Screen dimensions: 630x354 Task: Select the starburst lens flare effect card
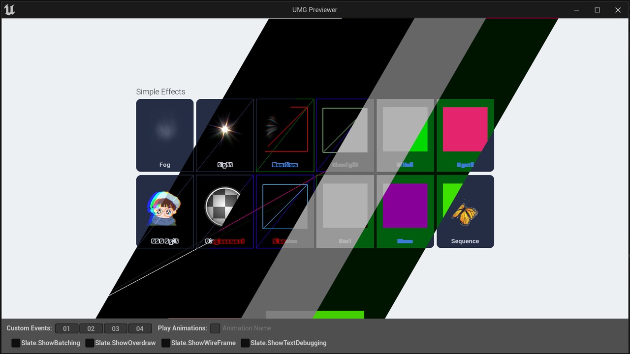pyautogui.click(x=225, y=135)
